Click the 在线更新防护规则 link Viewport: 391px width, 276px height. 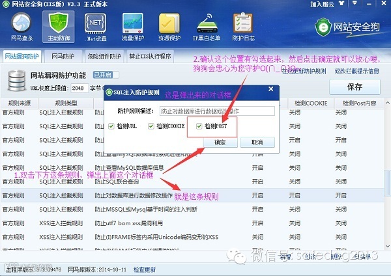[304, 72]
